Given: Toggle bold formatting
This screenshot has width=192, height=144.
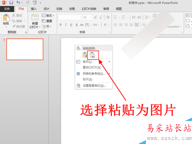Looking at the screenshot, I should [x=61, y=25].
